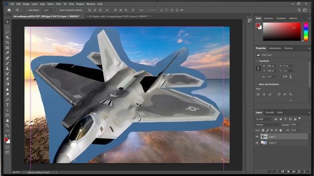Click the width W input field

click(x=271, y=66)
